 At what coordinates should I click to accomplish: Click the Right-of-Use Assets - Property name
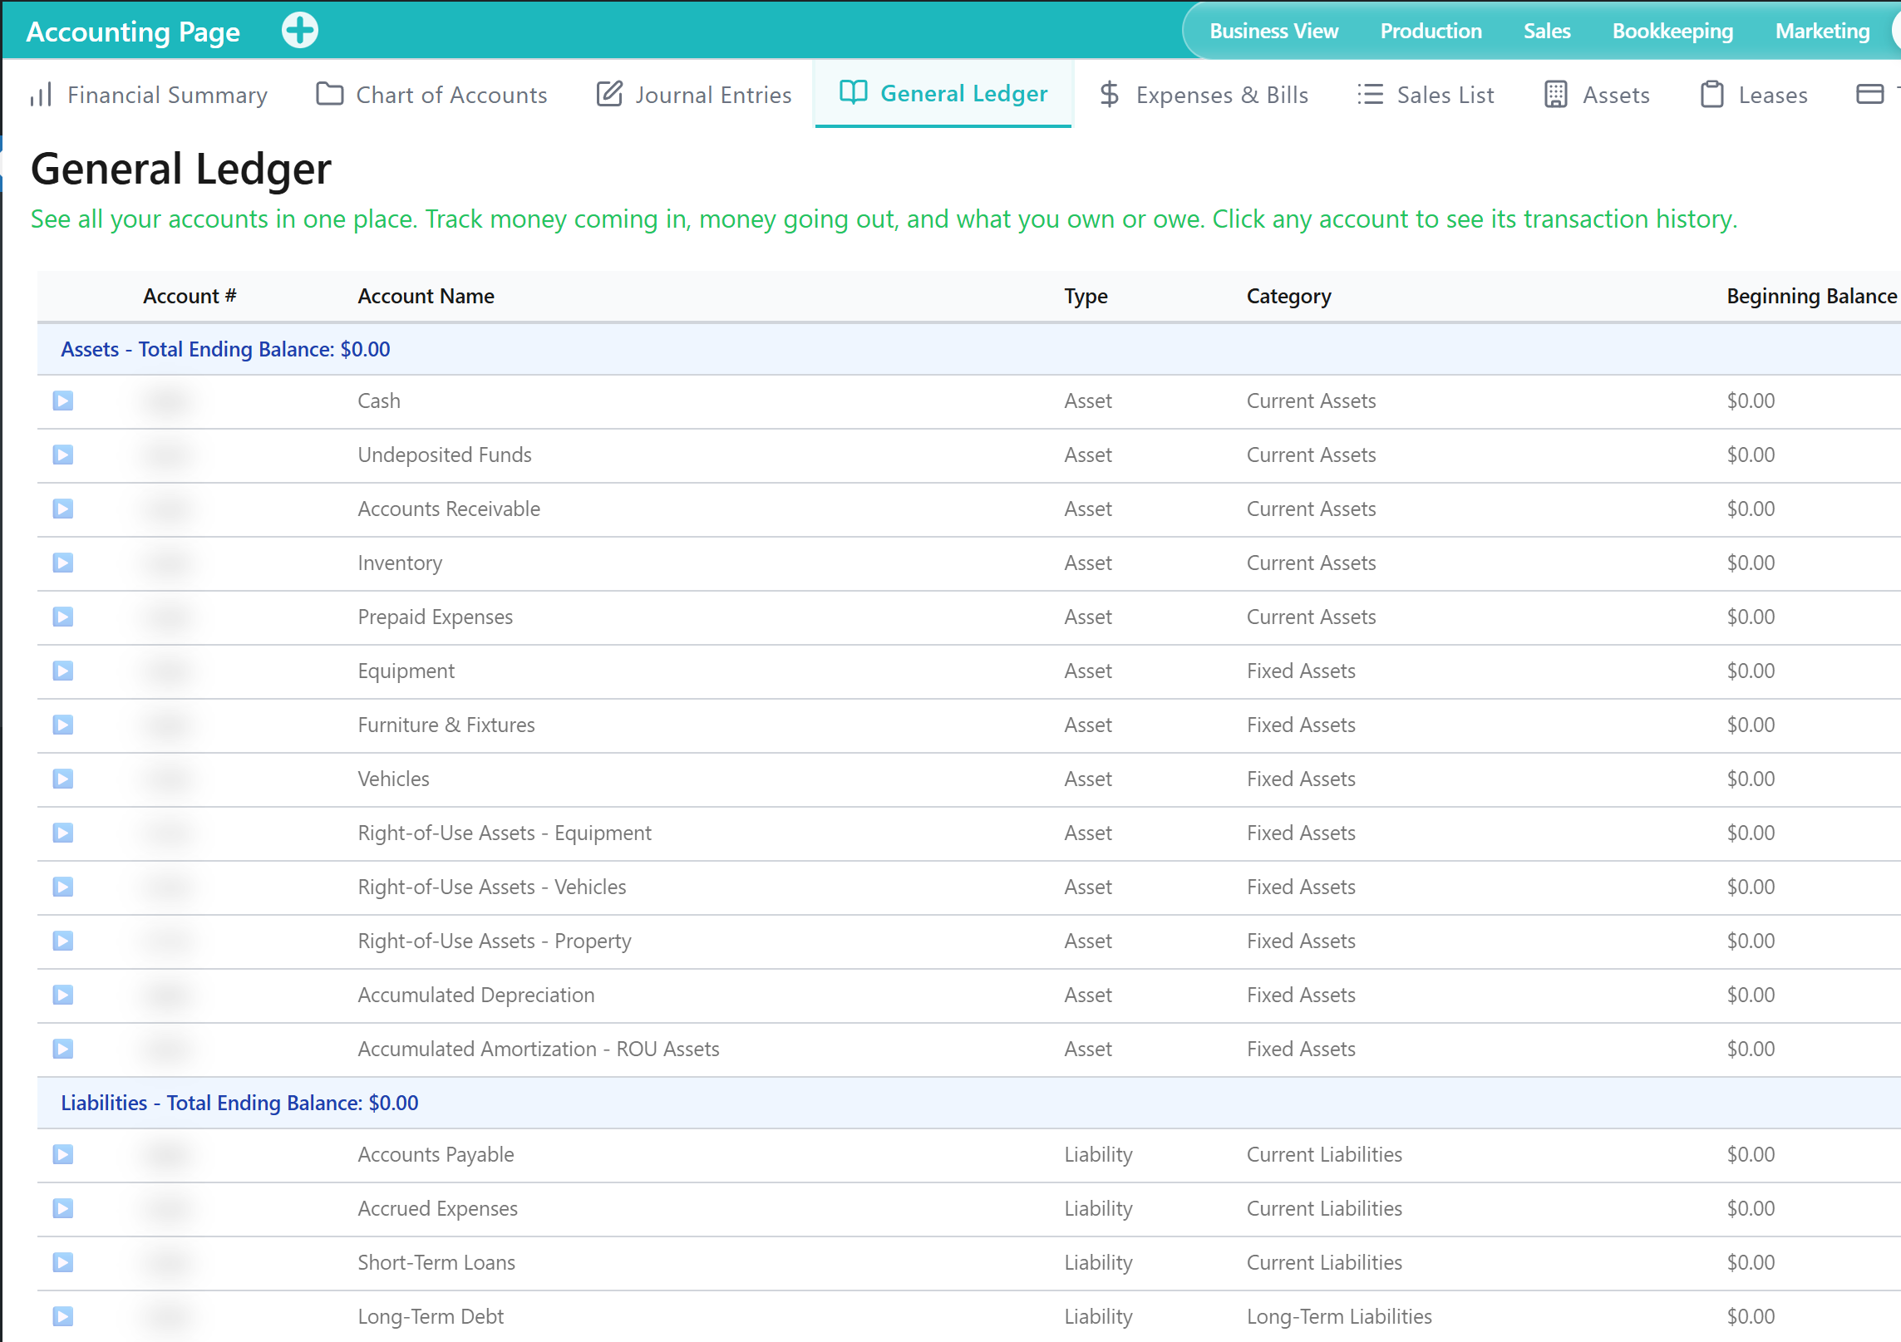[x=495, y=941]
